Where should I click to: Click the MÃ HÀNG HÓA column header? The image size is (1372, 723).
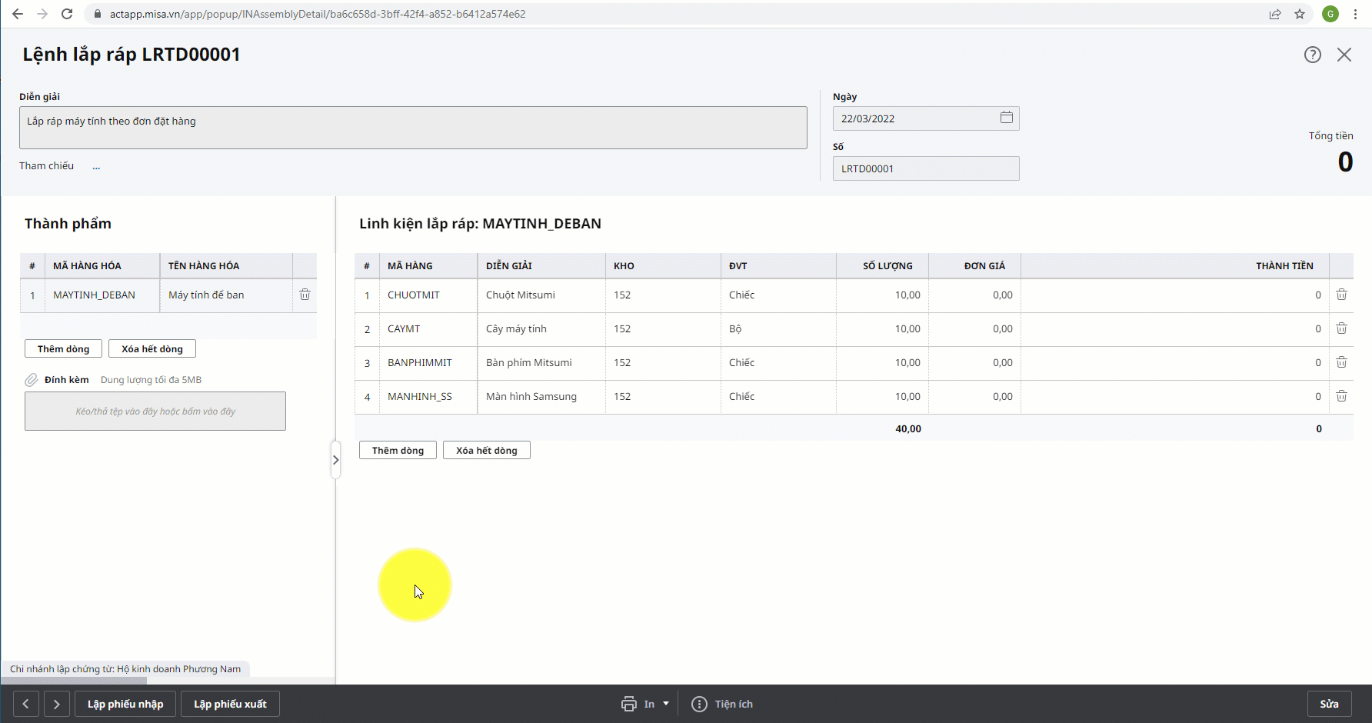[102, 266]
